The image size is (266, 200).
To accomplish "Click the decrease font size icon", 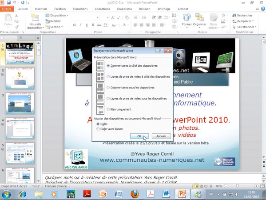I will click(119, 17).
